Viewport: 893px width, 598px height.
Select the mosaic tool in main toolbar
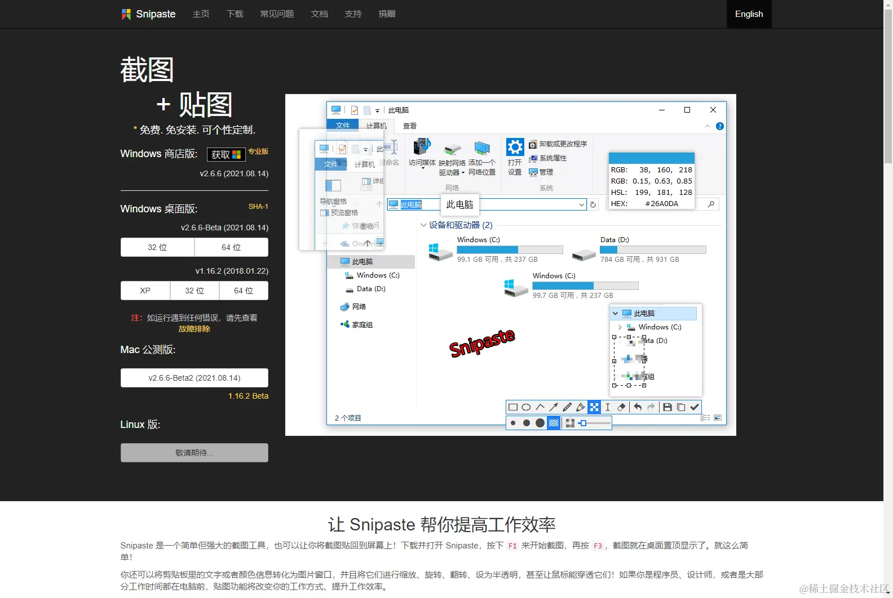(x=594, y=407)
